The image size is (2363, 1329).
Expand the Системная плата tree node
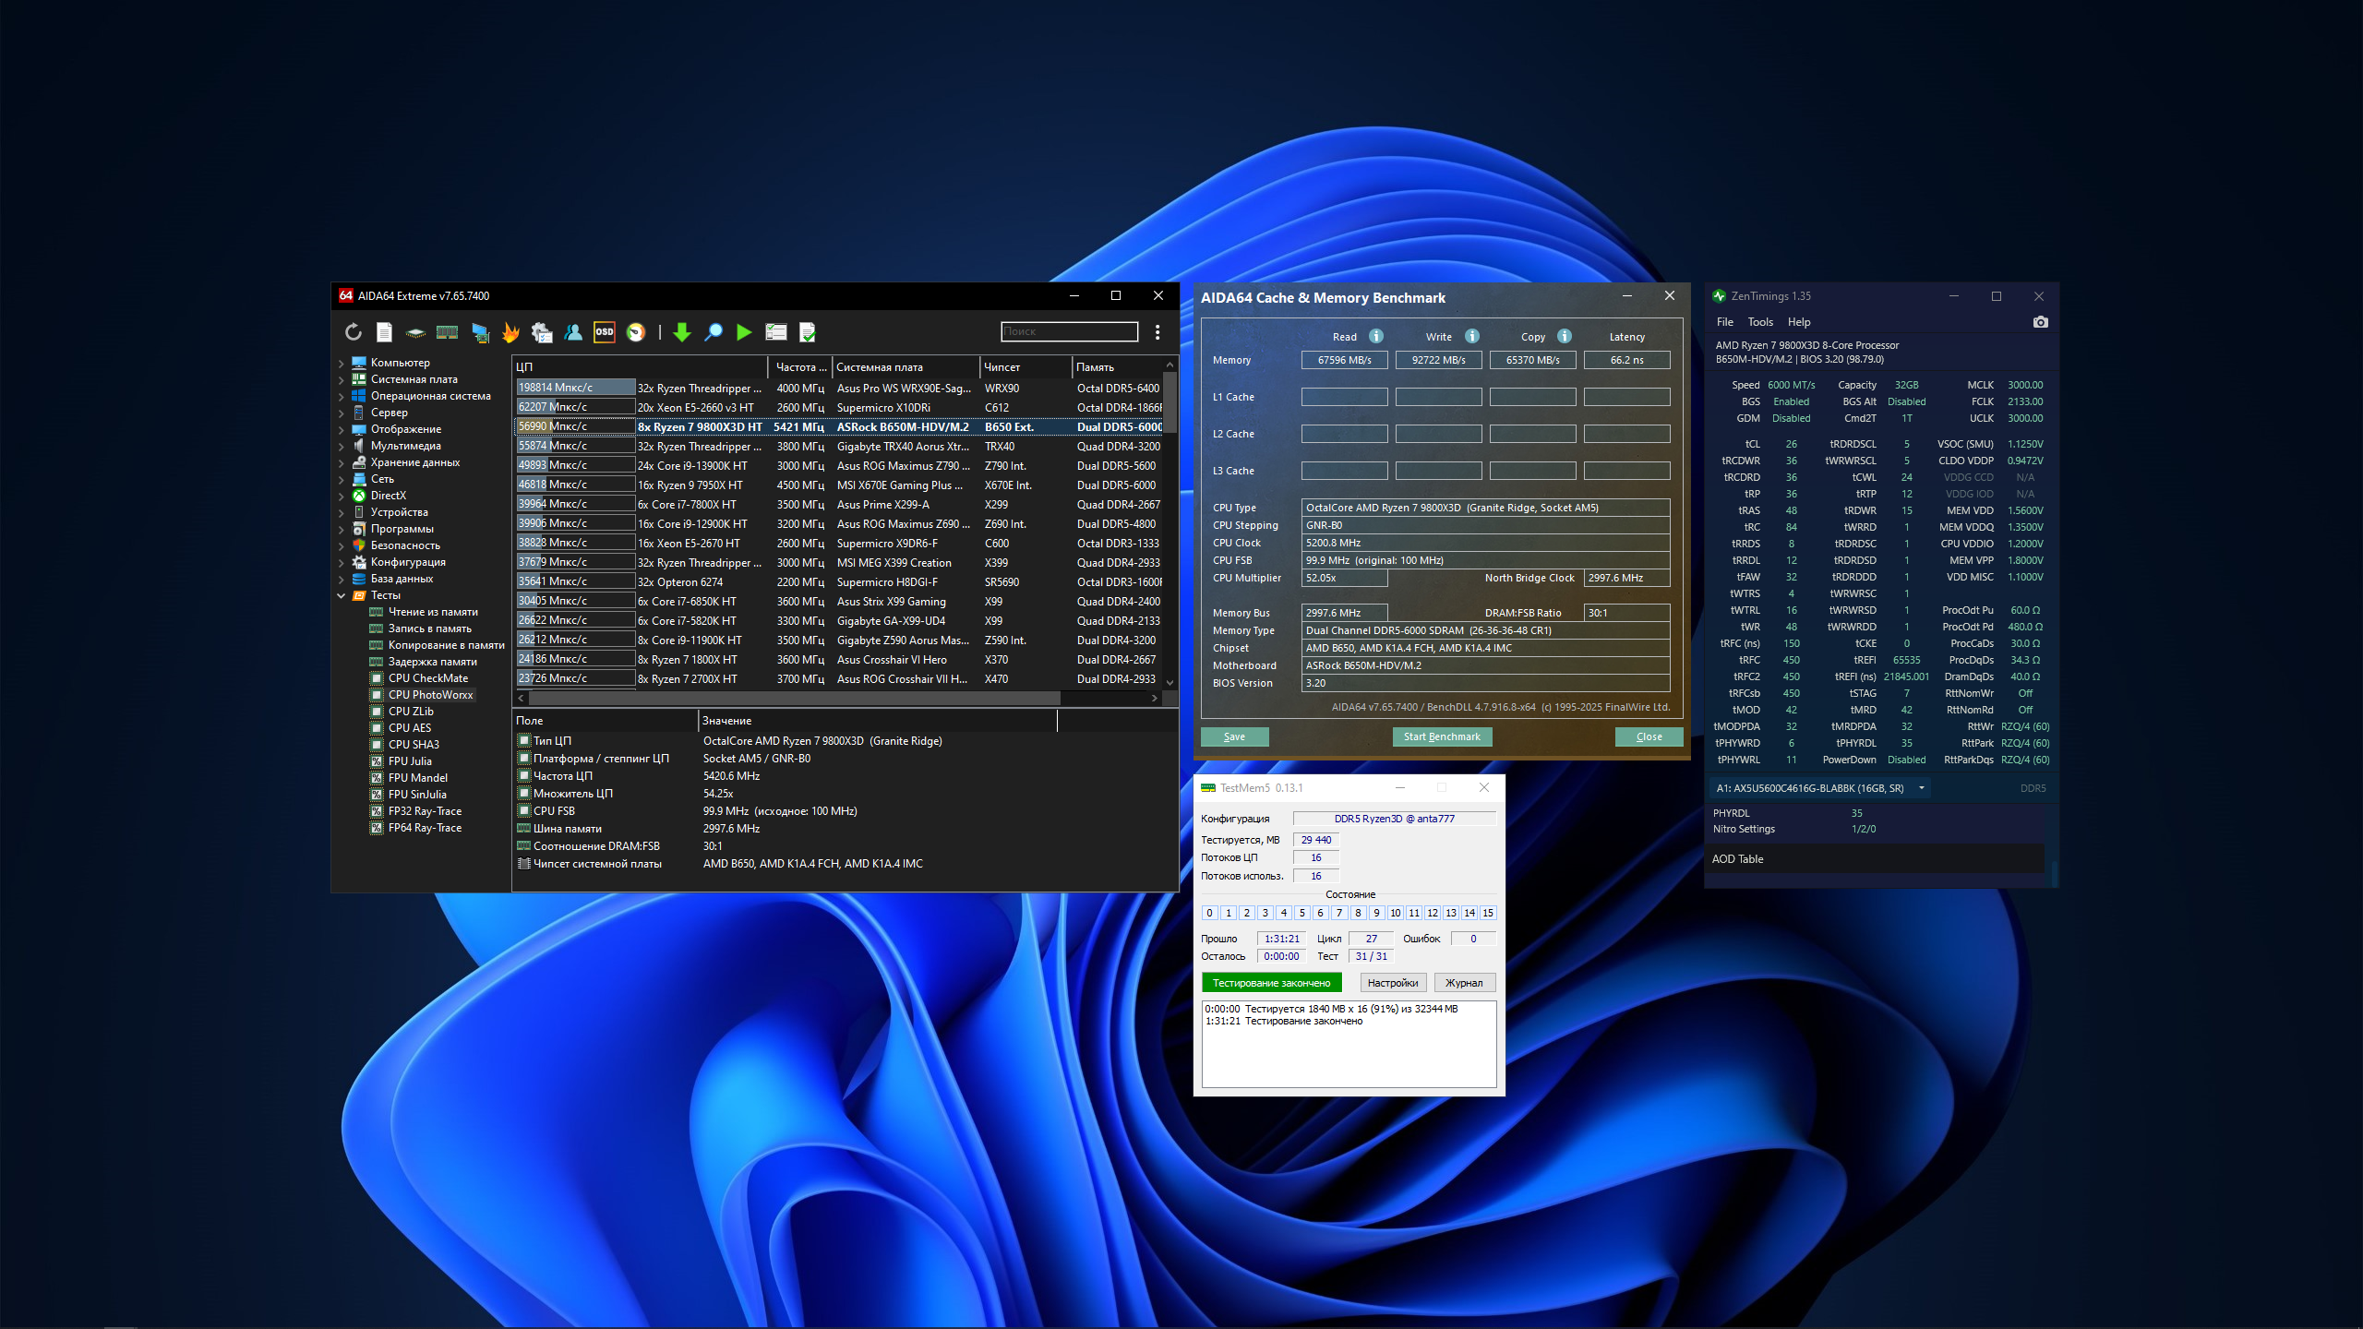pos(342,380)
